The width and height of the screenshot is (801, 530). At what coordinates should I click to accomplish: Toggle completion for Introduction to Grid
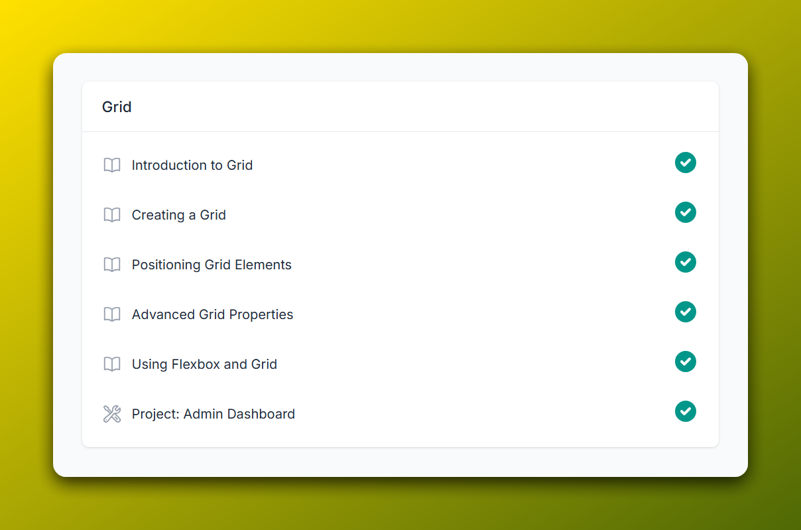(x=686, y=163)
